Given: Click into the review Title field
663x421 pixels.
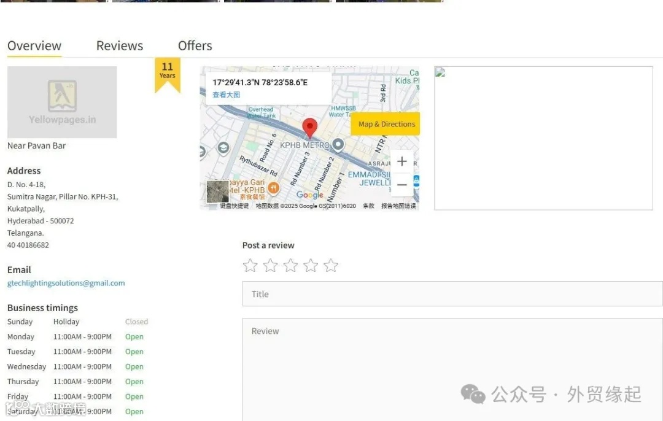Looking at the screenshot, I should coord(452,294).
